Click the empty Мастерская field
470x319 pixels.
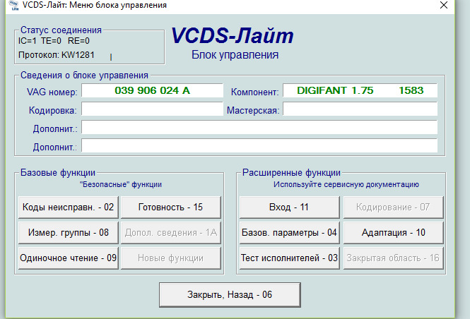360,109
